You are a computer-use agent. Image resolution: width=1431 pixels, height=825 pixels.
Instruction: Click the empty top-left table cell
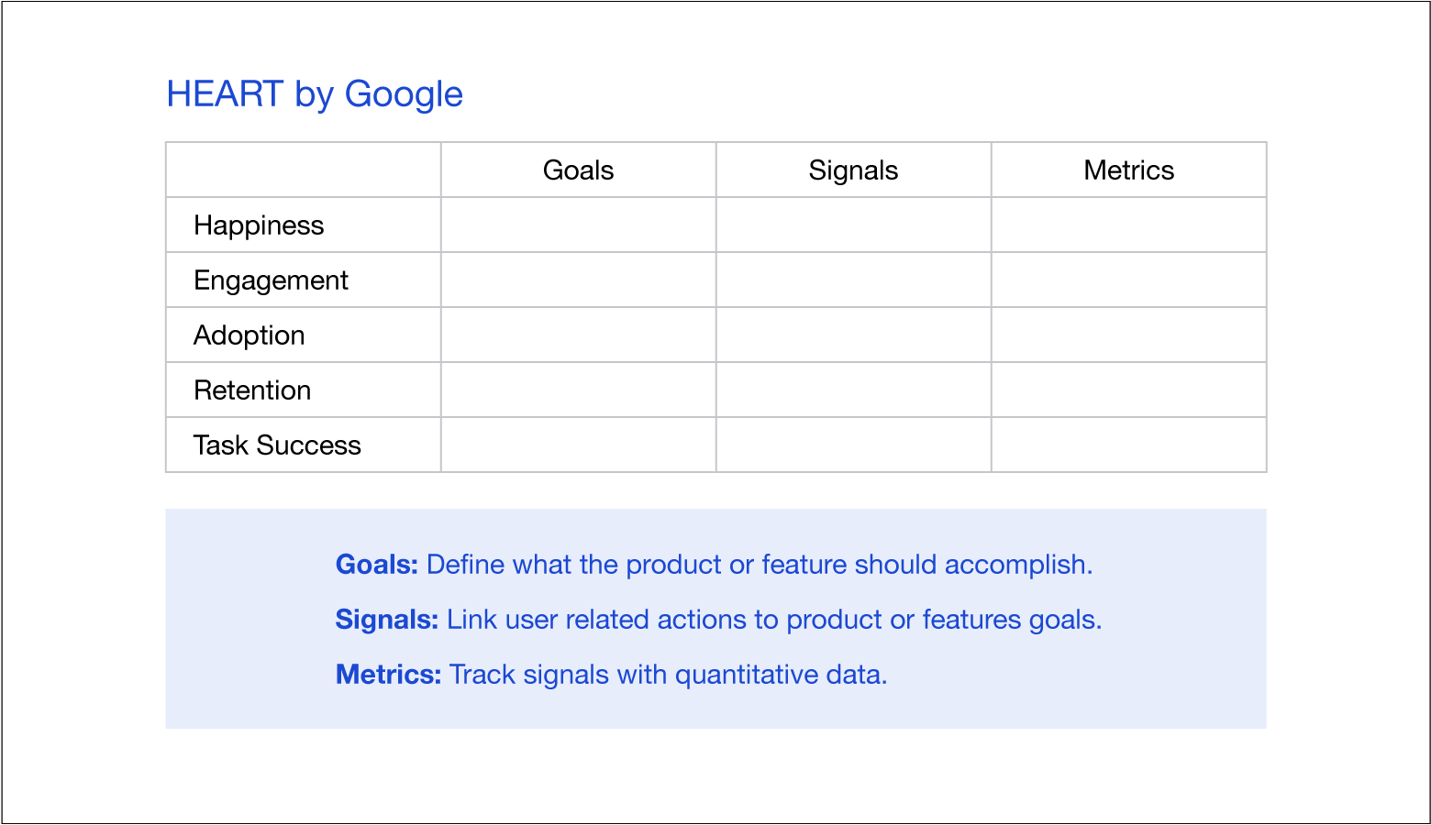pyautogui.click(x=304, y=170)
